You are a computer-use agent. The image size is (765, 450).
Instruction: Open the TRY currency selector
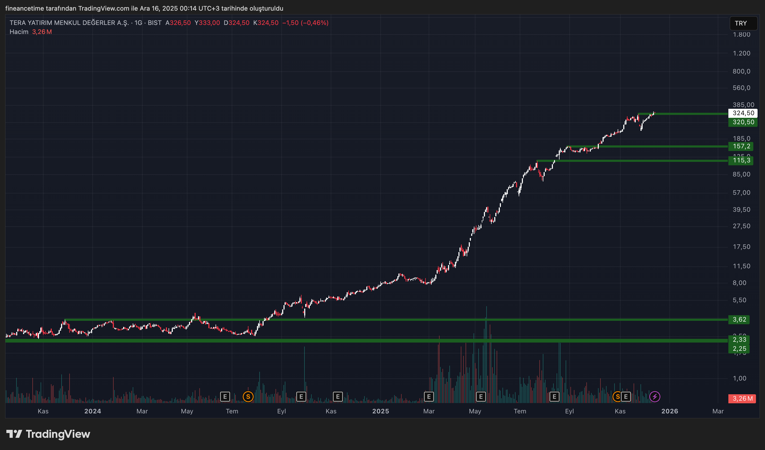tap(743, 23)
